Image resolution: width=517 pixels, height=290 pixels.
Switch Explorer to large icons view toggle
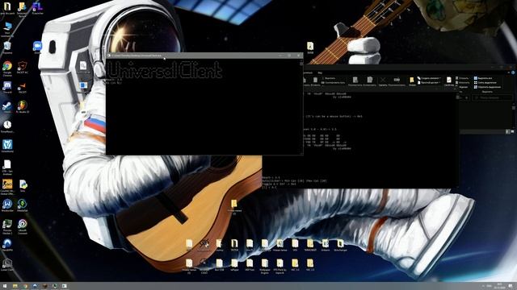click(x=512, y=131)
